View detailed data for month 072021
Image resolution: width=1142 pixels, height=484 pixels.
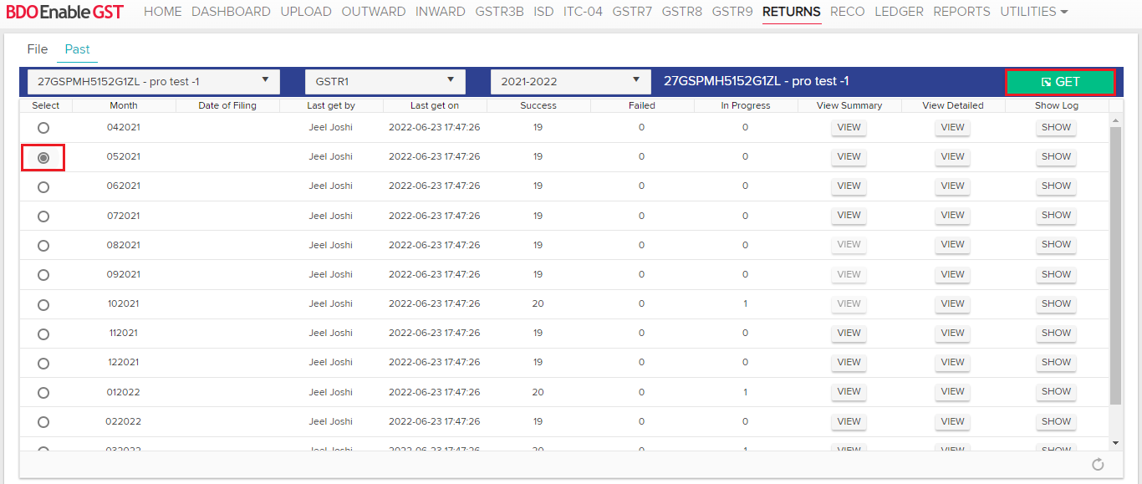(x=952, y=216)
